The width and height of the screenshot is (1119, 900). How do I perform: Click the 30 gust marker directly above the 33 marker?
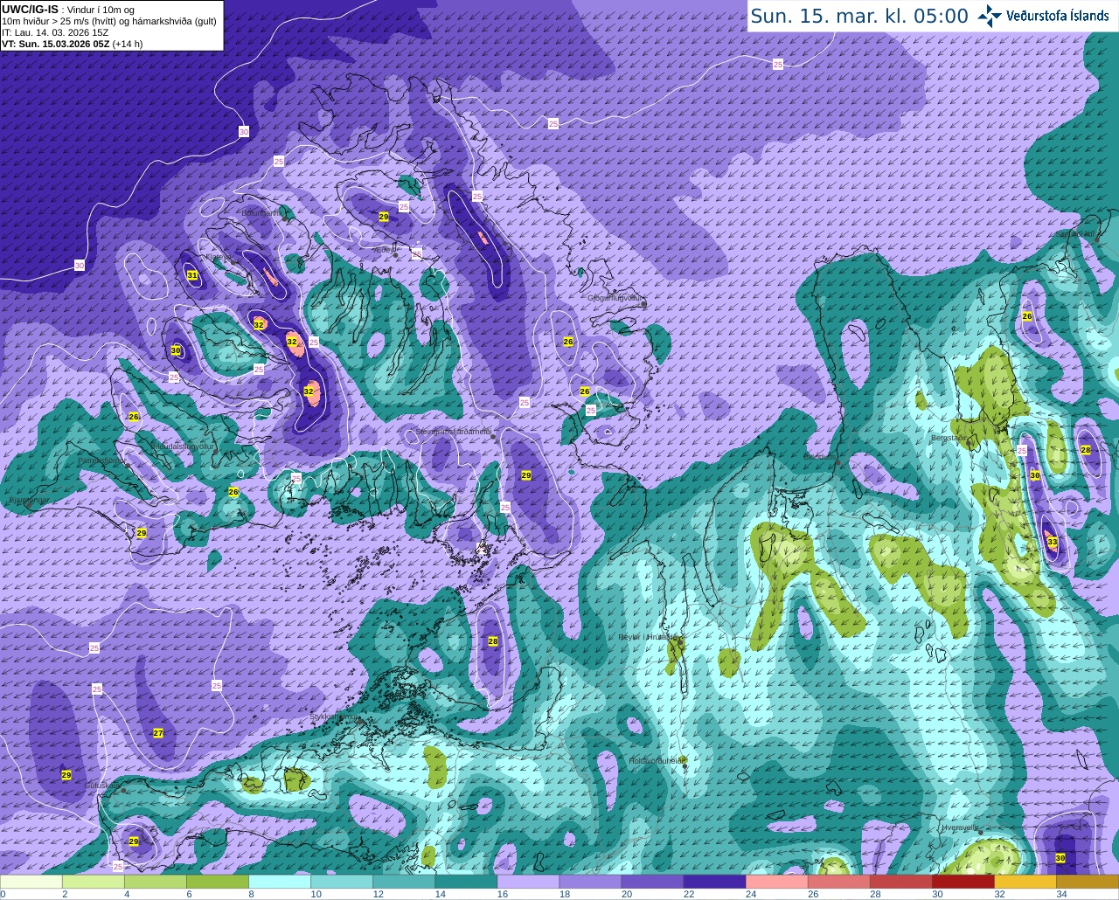pos(1034,475)
